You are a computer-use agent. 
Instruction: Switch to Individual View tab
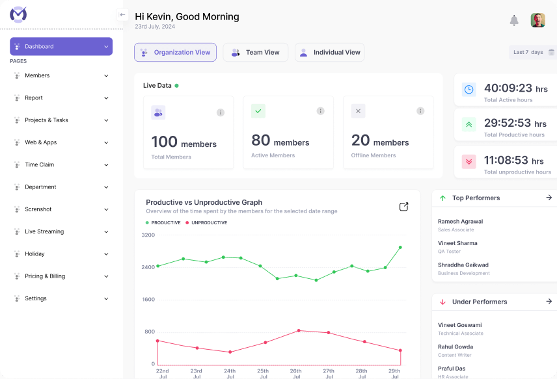pyautogui.click(x=329, y=53)
